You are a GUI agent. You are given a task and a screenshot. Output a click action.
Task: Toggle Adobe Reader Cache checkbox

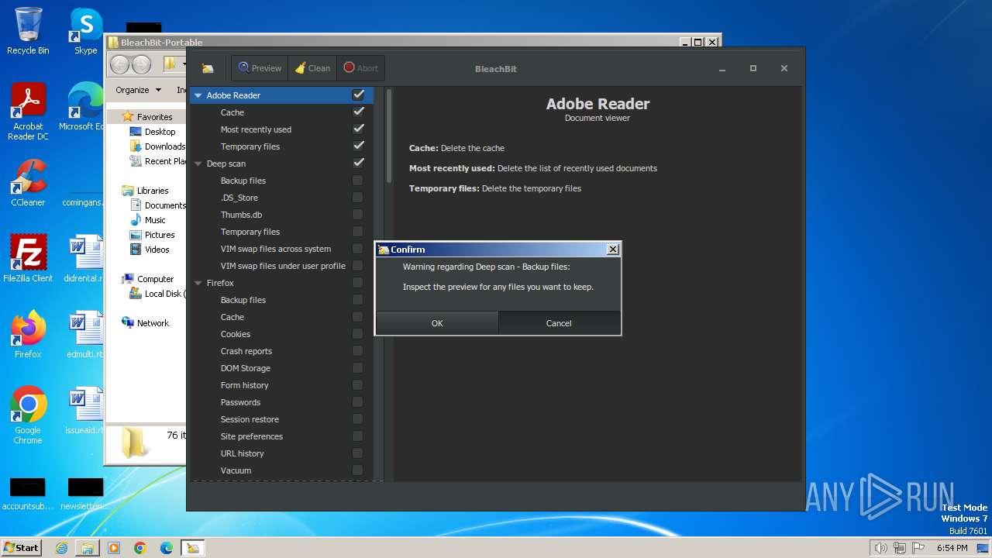pyautogui.click(x=358, y=112)
